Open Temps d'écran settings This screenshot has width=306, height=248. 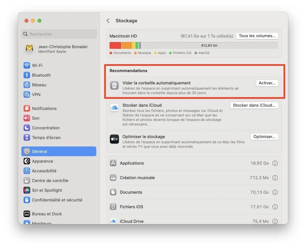59,137
